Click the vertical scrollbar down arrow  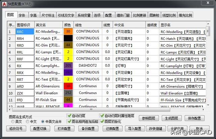[x=208, y=105]
